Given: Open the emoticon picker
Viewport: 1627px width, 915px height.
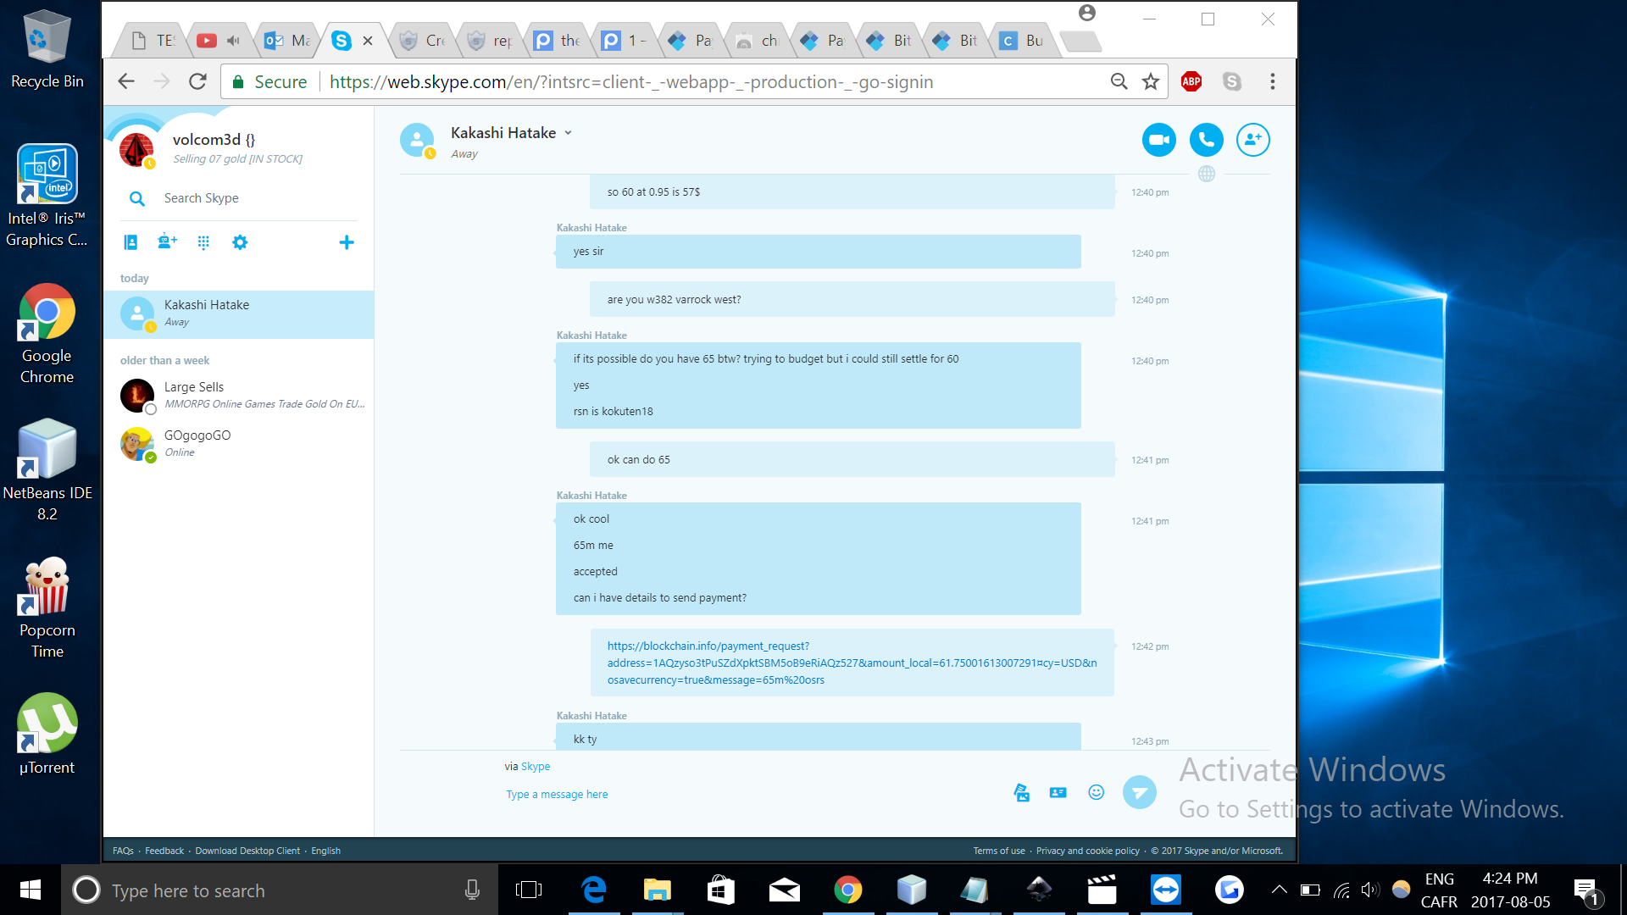Looking at the screenshot, I should pos(1096,792).
